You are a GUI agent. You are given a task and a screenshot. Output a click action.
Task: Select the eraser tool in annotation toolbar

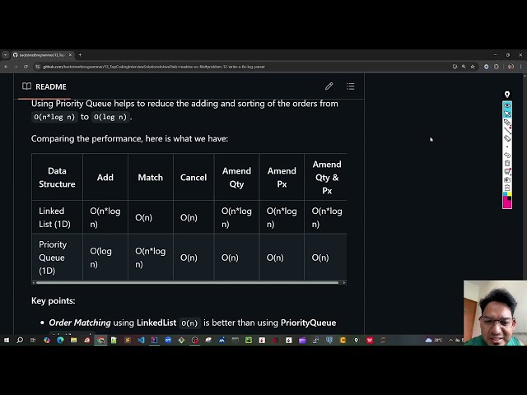507,138
